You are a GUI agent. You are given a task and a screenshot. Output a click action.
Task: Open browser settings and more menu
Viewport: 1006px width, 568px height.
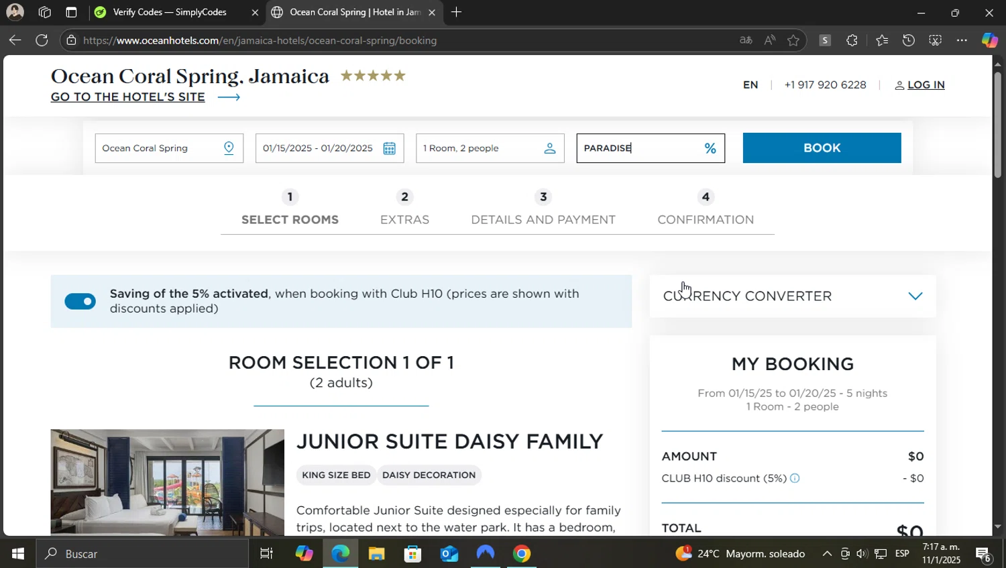962,40
